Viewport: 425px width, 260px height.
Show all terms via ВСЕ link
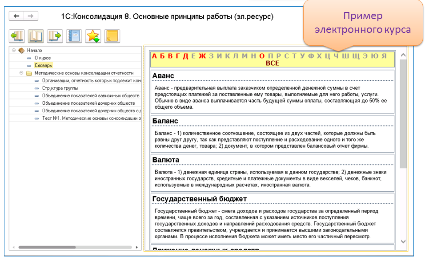click(272, 63)
